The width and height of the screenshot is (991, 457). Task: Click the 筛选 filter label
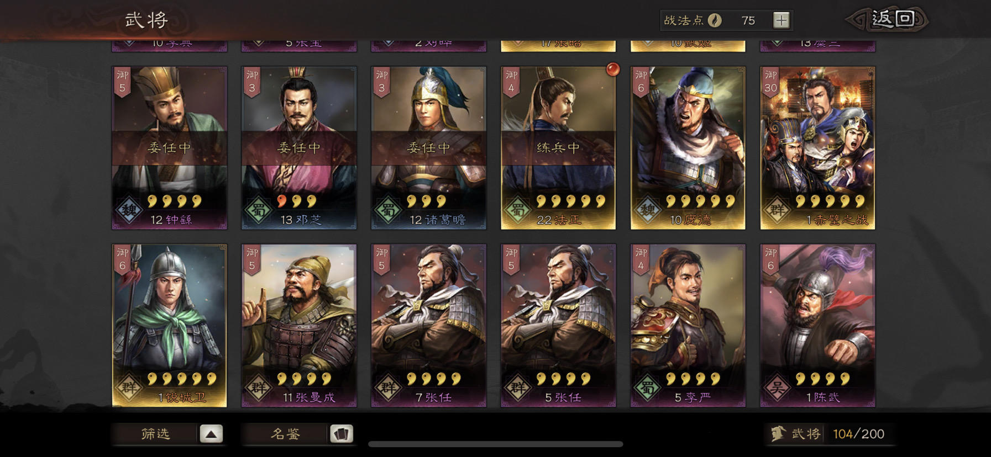tap(155, 434)
